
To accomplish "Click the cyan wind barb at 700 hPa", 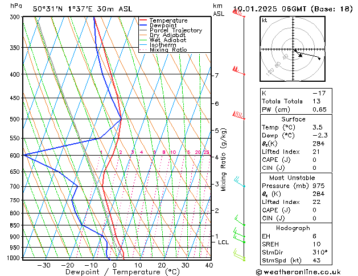I will click(x=240, y=182).
